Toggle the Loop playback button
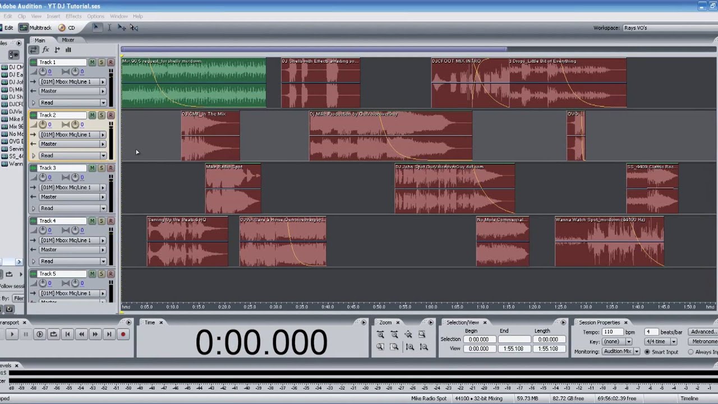This screenshot has width=718, height=404. pos(53,334)
